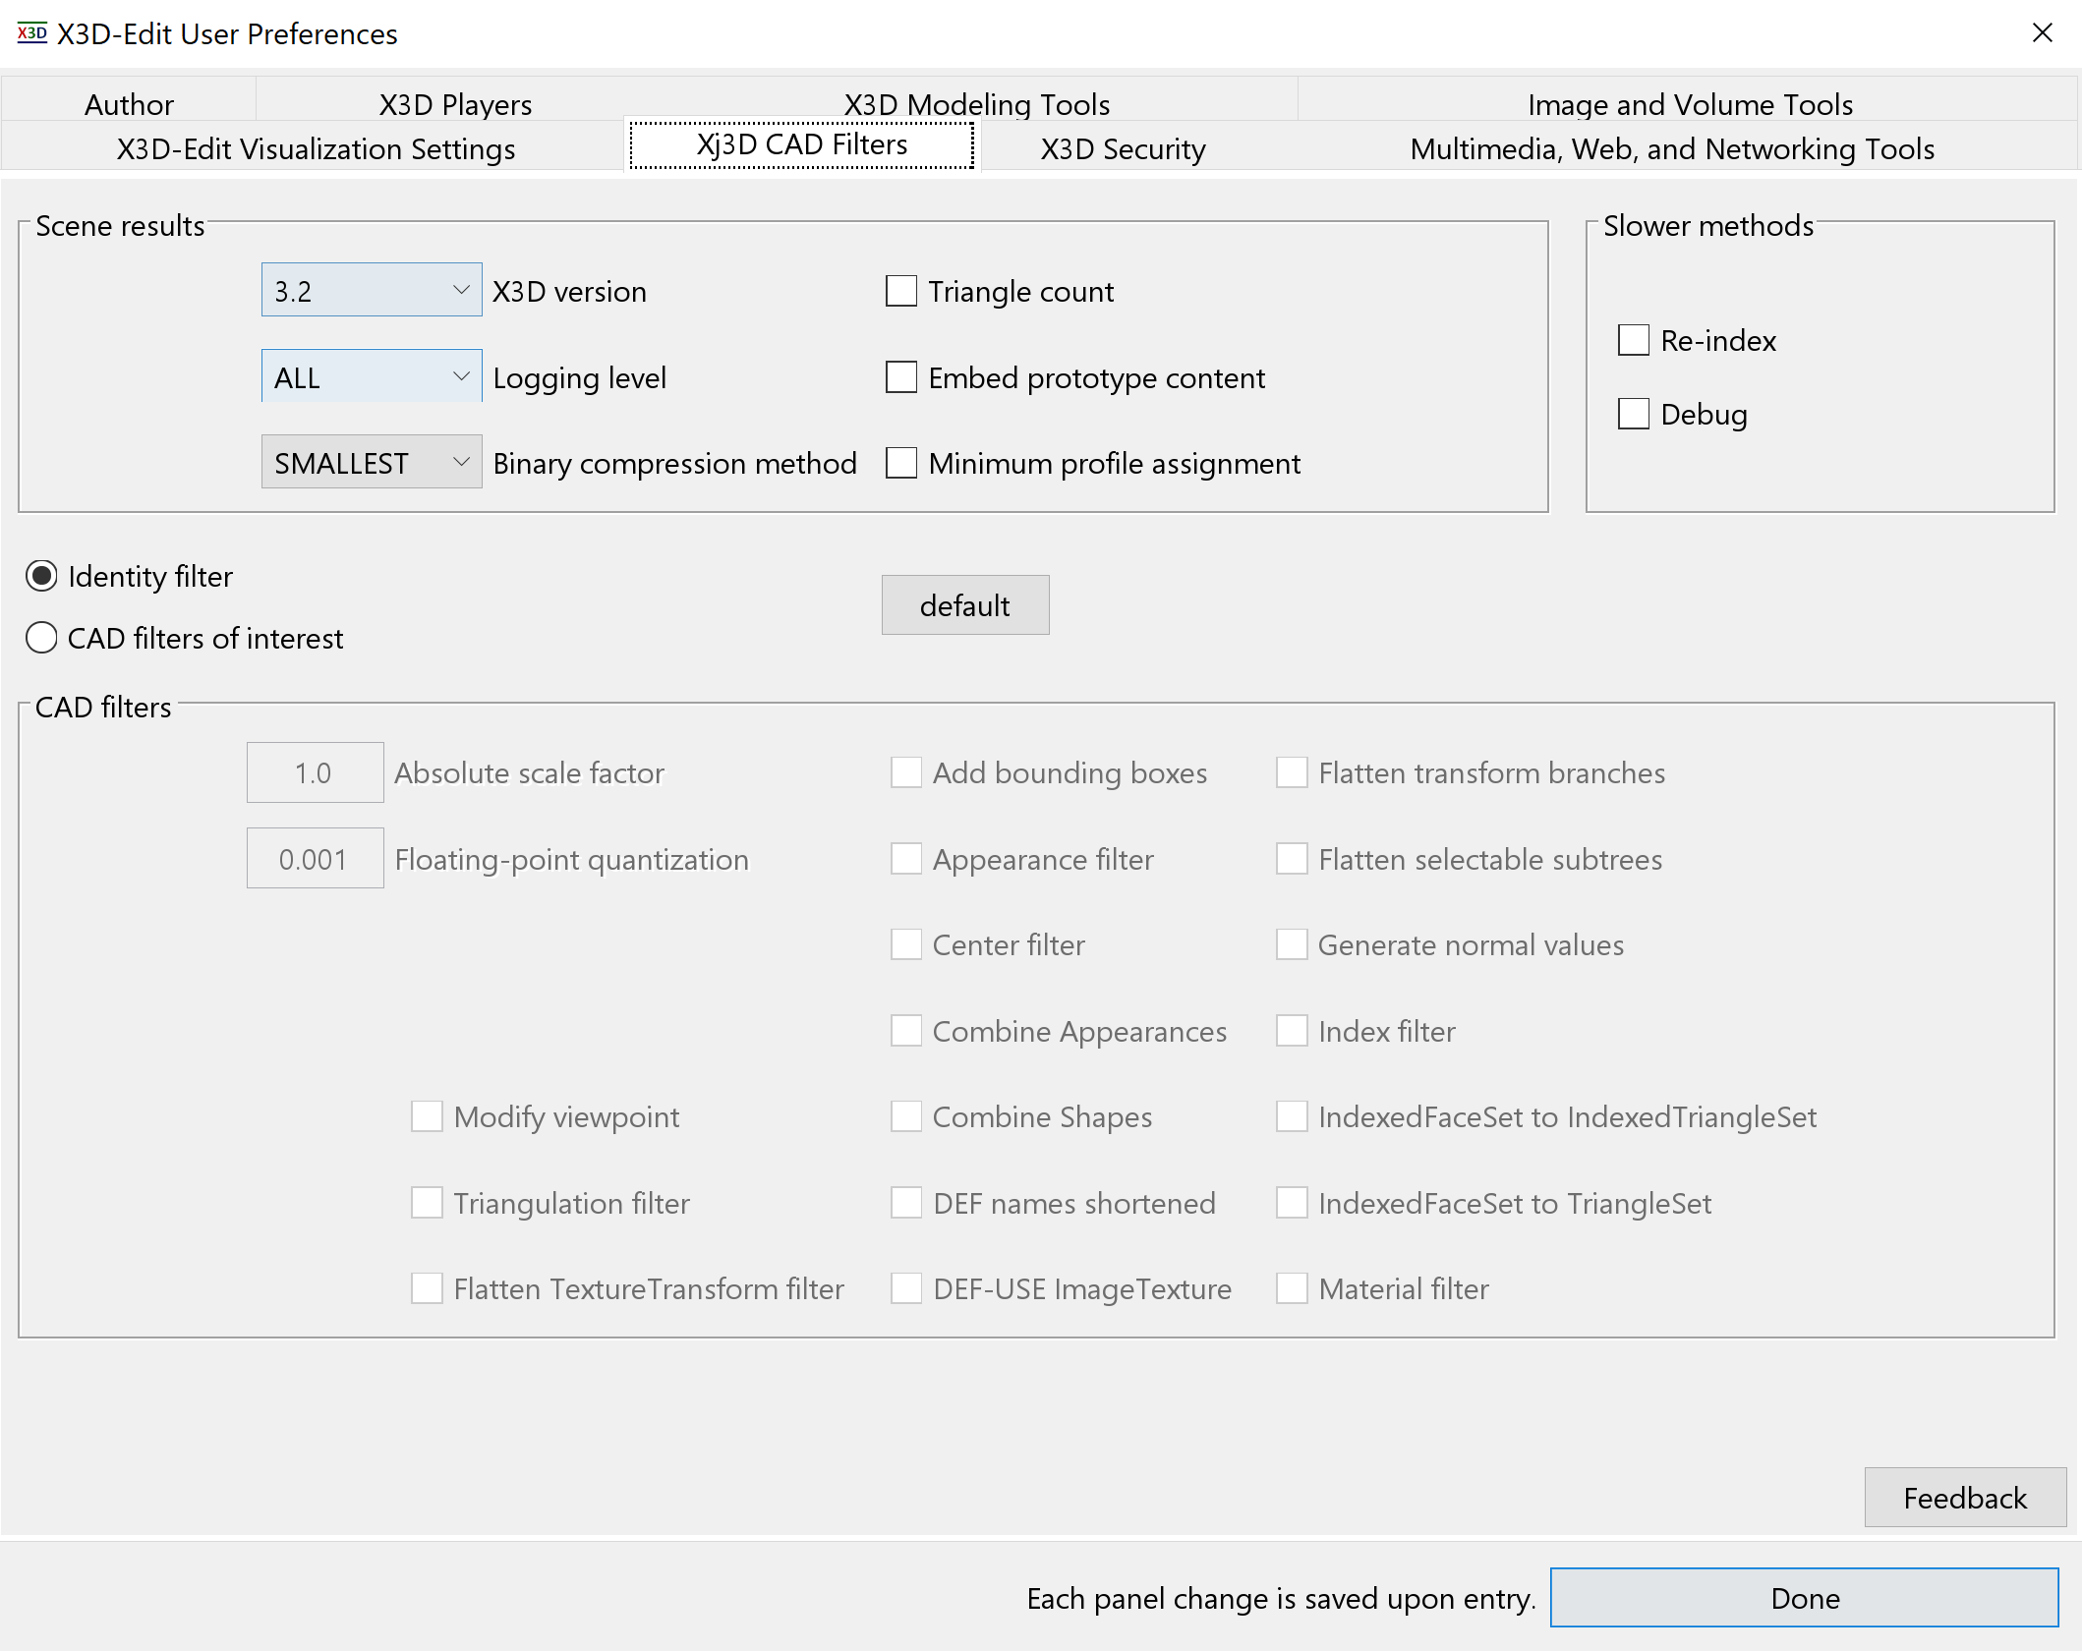This screenshot has height=1651, width=2082.
Task: Toggle Flatten selectable subtrees checkbox
Action: click(1291, 859)
